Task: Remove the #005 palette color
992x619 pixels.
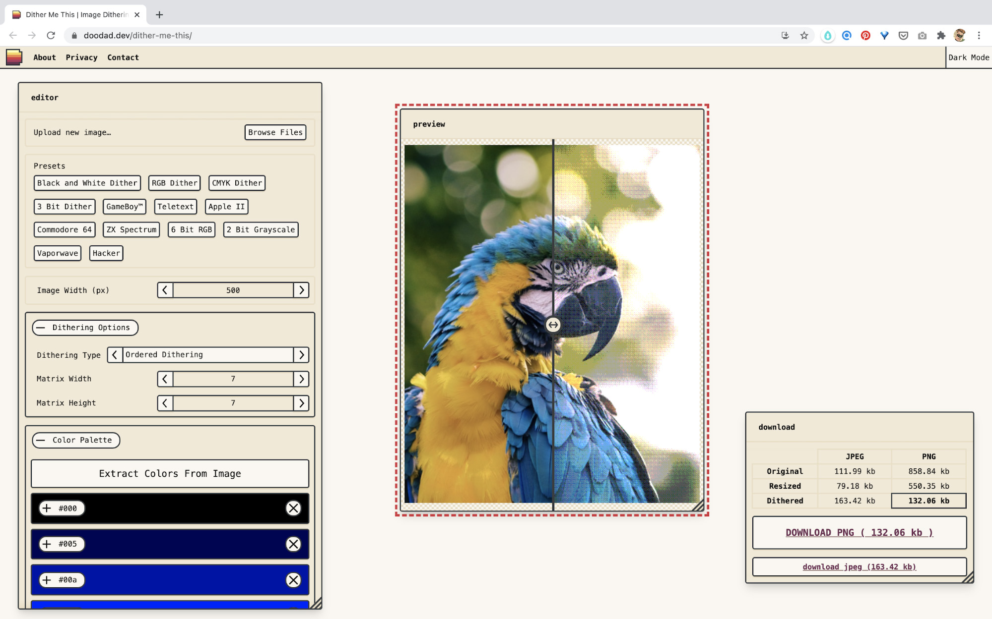Action: 293,544
